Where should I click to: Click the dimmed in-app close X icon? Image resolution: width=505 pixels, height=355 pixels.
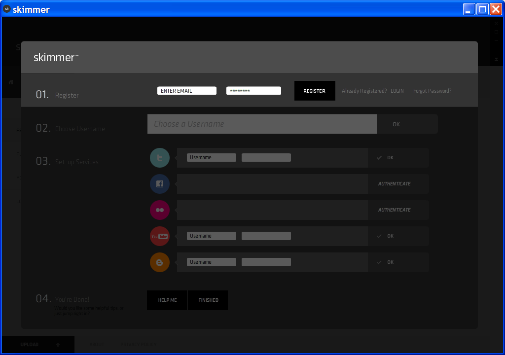point(496,24)
